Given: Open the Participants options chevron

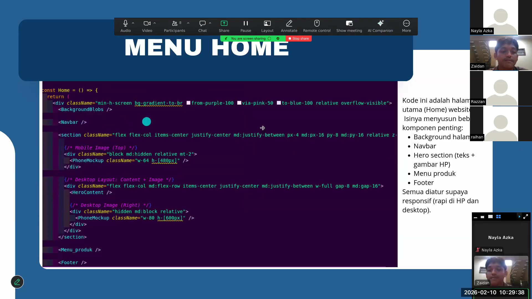Looking at the screenshot, I should pyautogui.click(x=188, y=23).
